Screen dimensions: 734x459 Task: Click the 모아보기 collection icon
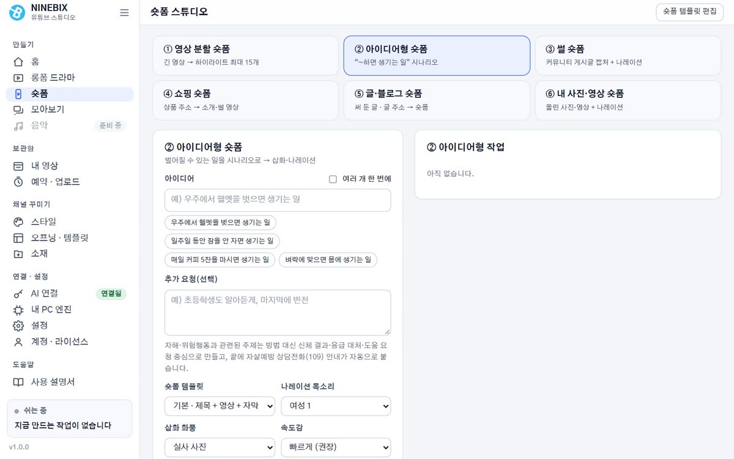pyautogui.click(x=18, y=110)
